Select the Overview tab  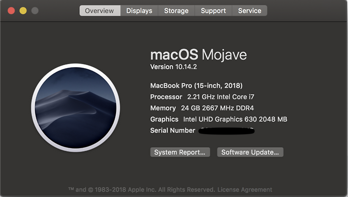point(100,11)
